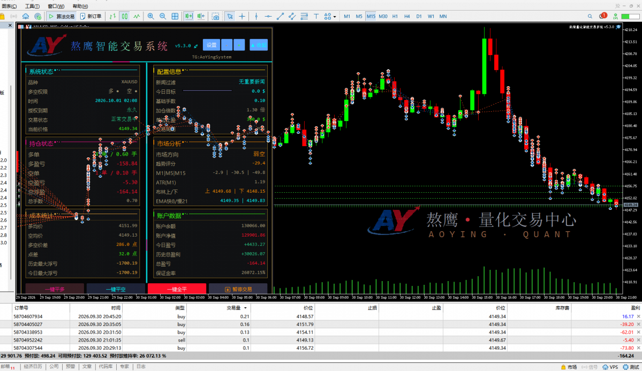Select the M15 timeframe

tap(371, 17)
